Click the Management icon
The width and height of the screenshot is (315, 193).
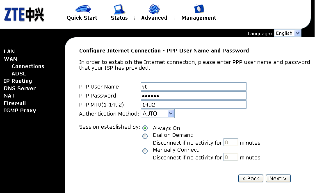pyautogui.click(x=199, y=9)
